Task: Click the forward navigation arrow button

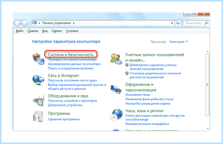Action: 25,23
